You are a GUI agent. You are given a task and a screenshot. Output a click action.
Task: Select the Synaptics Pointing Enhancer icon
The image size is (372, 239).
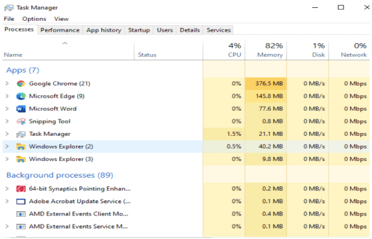pyautogui.click(x=21, y=189)
